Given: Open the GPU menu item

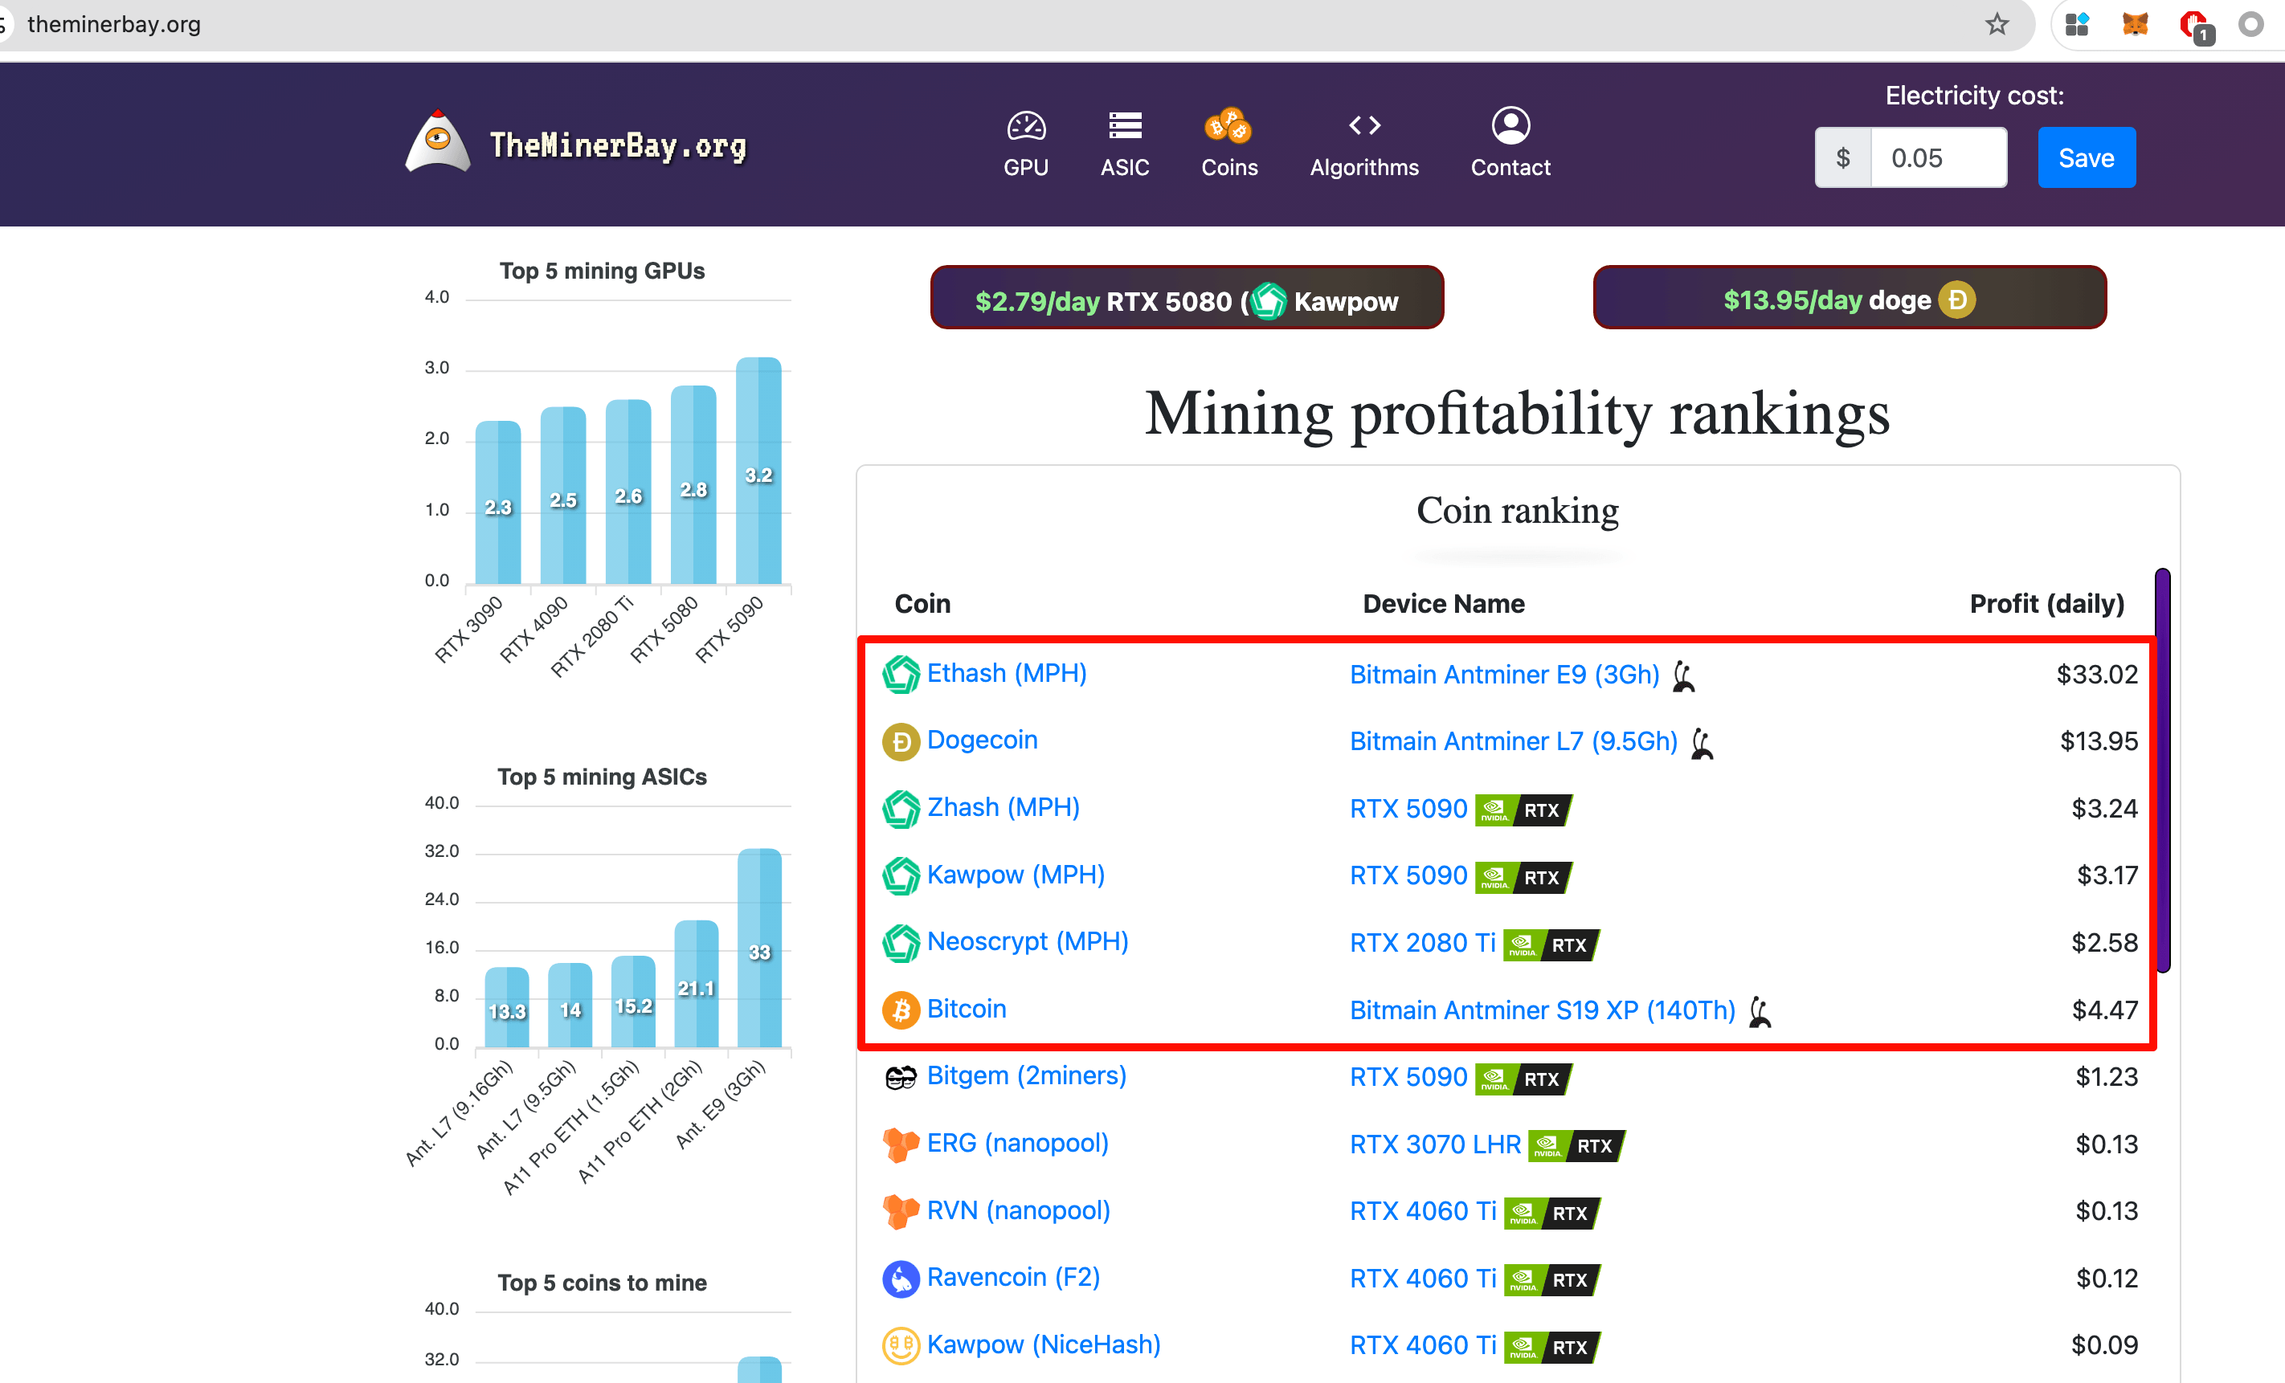Looking at the screenshot, I should point(1026,145).
